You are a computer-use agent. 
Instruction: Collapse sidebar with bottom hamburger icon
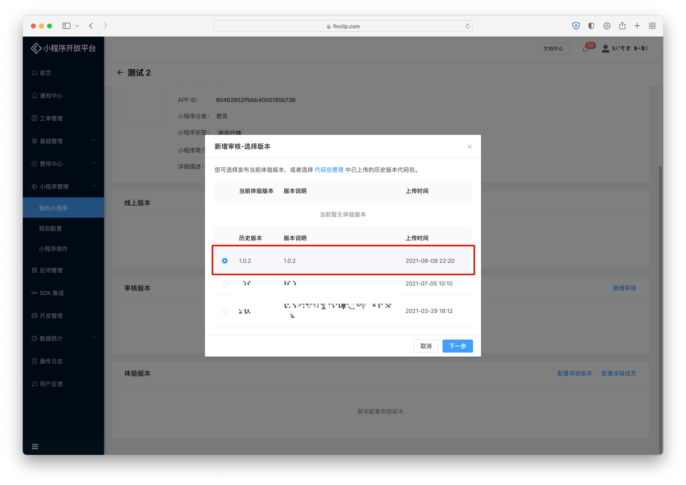(x=35, y=447)
